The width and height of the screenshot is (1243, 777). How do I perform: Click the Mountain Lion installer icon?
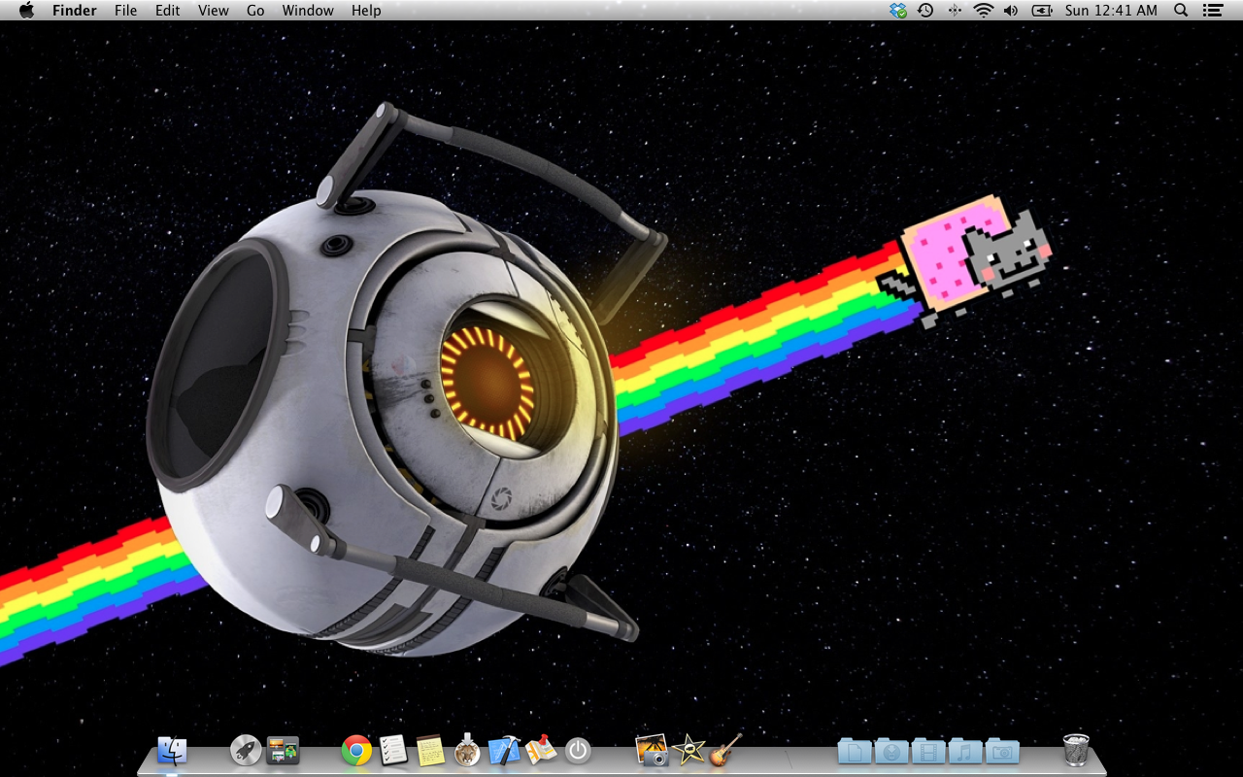(467, 750)
